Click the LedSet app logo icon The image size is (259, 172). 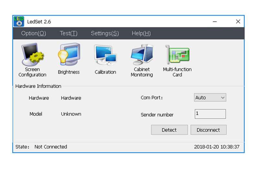(x=19, y=21)
